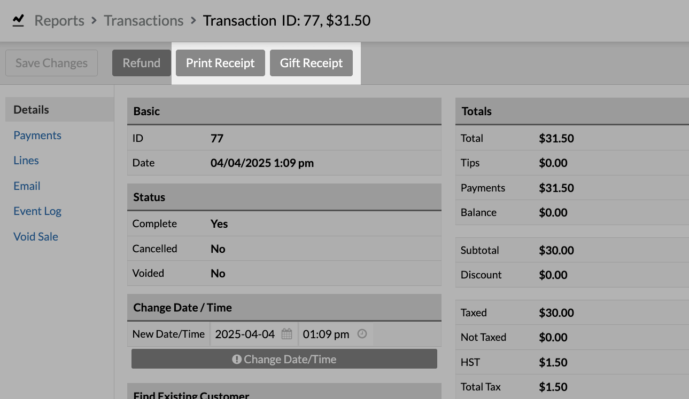Click the Balance amount $0.00
This screenshot has height=399, width=689.
553,212
